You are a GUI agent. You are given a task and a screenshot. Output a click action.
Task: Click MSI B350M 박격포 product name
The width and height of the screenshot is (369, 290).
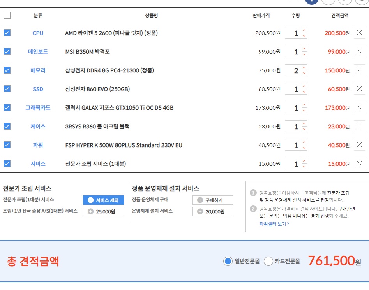click(x=88, y=51)
